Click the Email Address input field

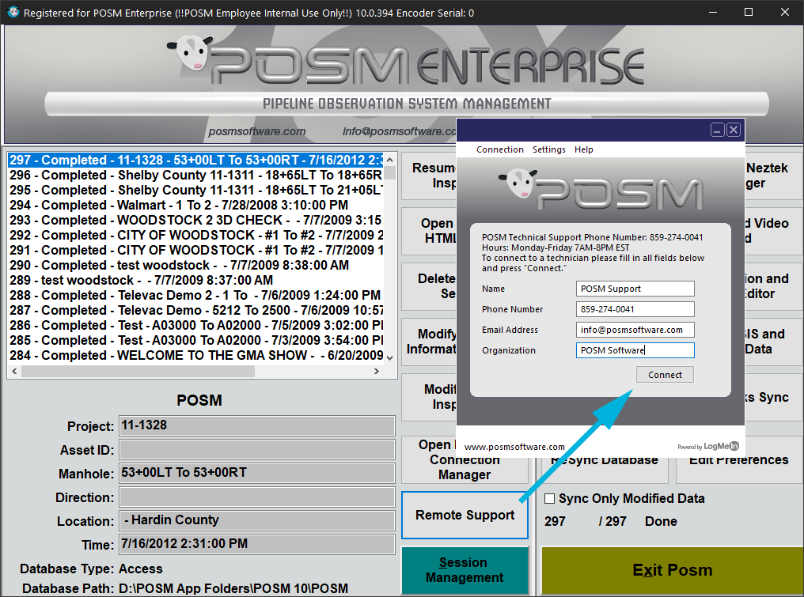[x=635, y=330]
